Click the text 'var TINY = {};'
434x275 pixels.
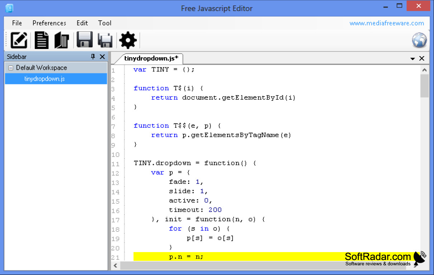point(164,69)
